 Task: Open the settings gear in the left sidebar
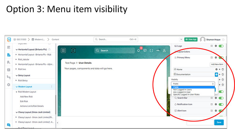pos(9,85)
